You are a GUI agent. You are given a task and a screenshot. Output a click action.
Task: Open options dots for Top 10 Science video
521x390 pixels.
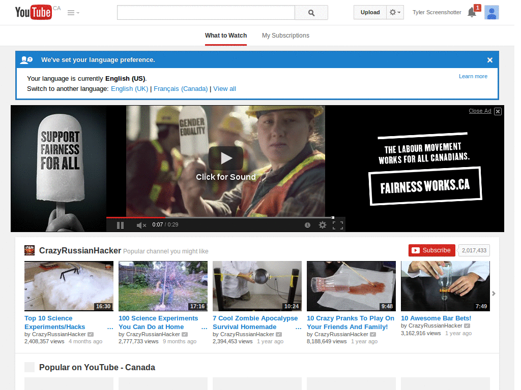(x=110, y=328)
